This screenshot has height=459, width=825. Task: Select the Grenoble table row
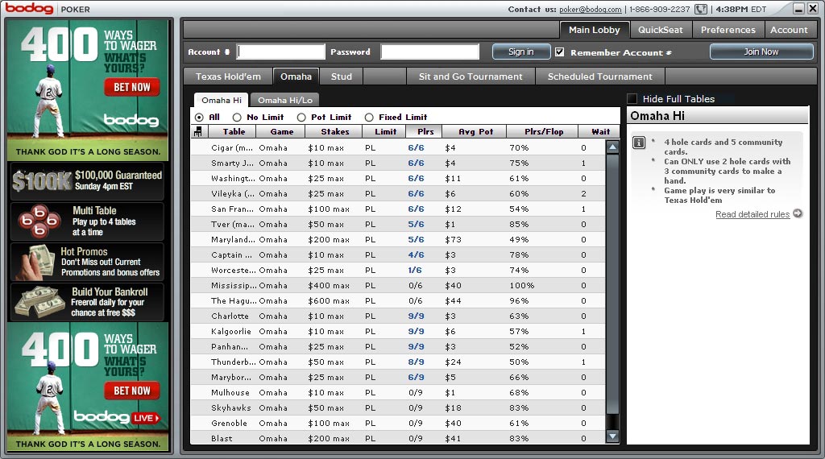coord(398,423)
